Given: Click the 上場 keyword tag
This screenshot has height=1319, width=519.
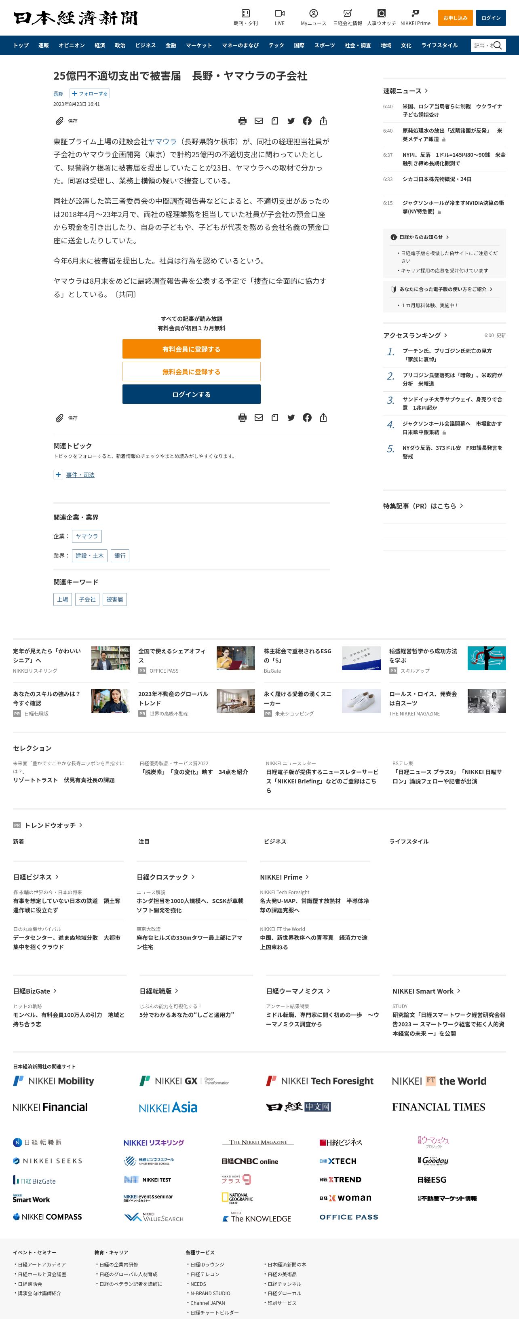Looking at the screenshot, I should coord(62,599).
